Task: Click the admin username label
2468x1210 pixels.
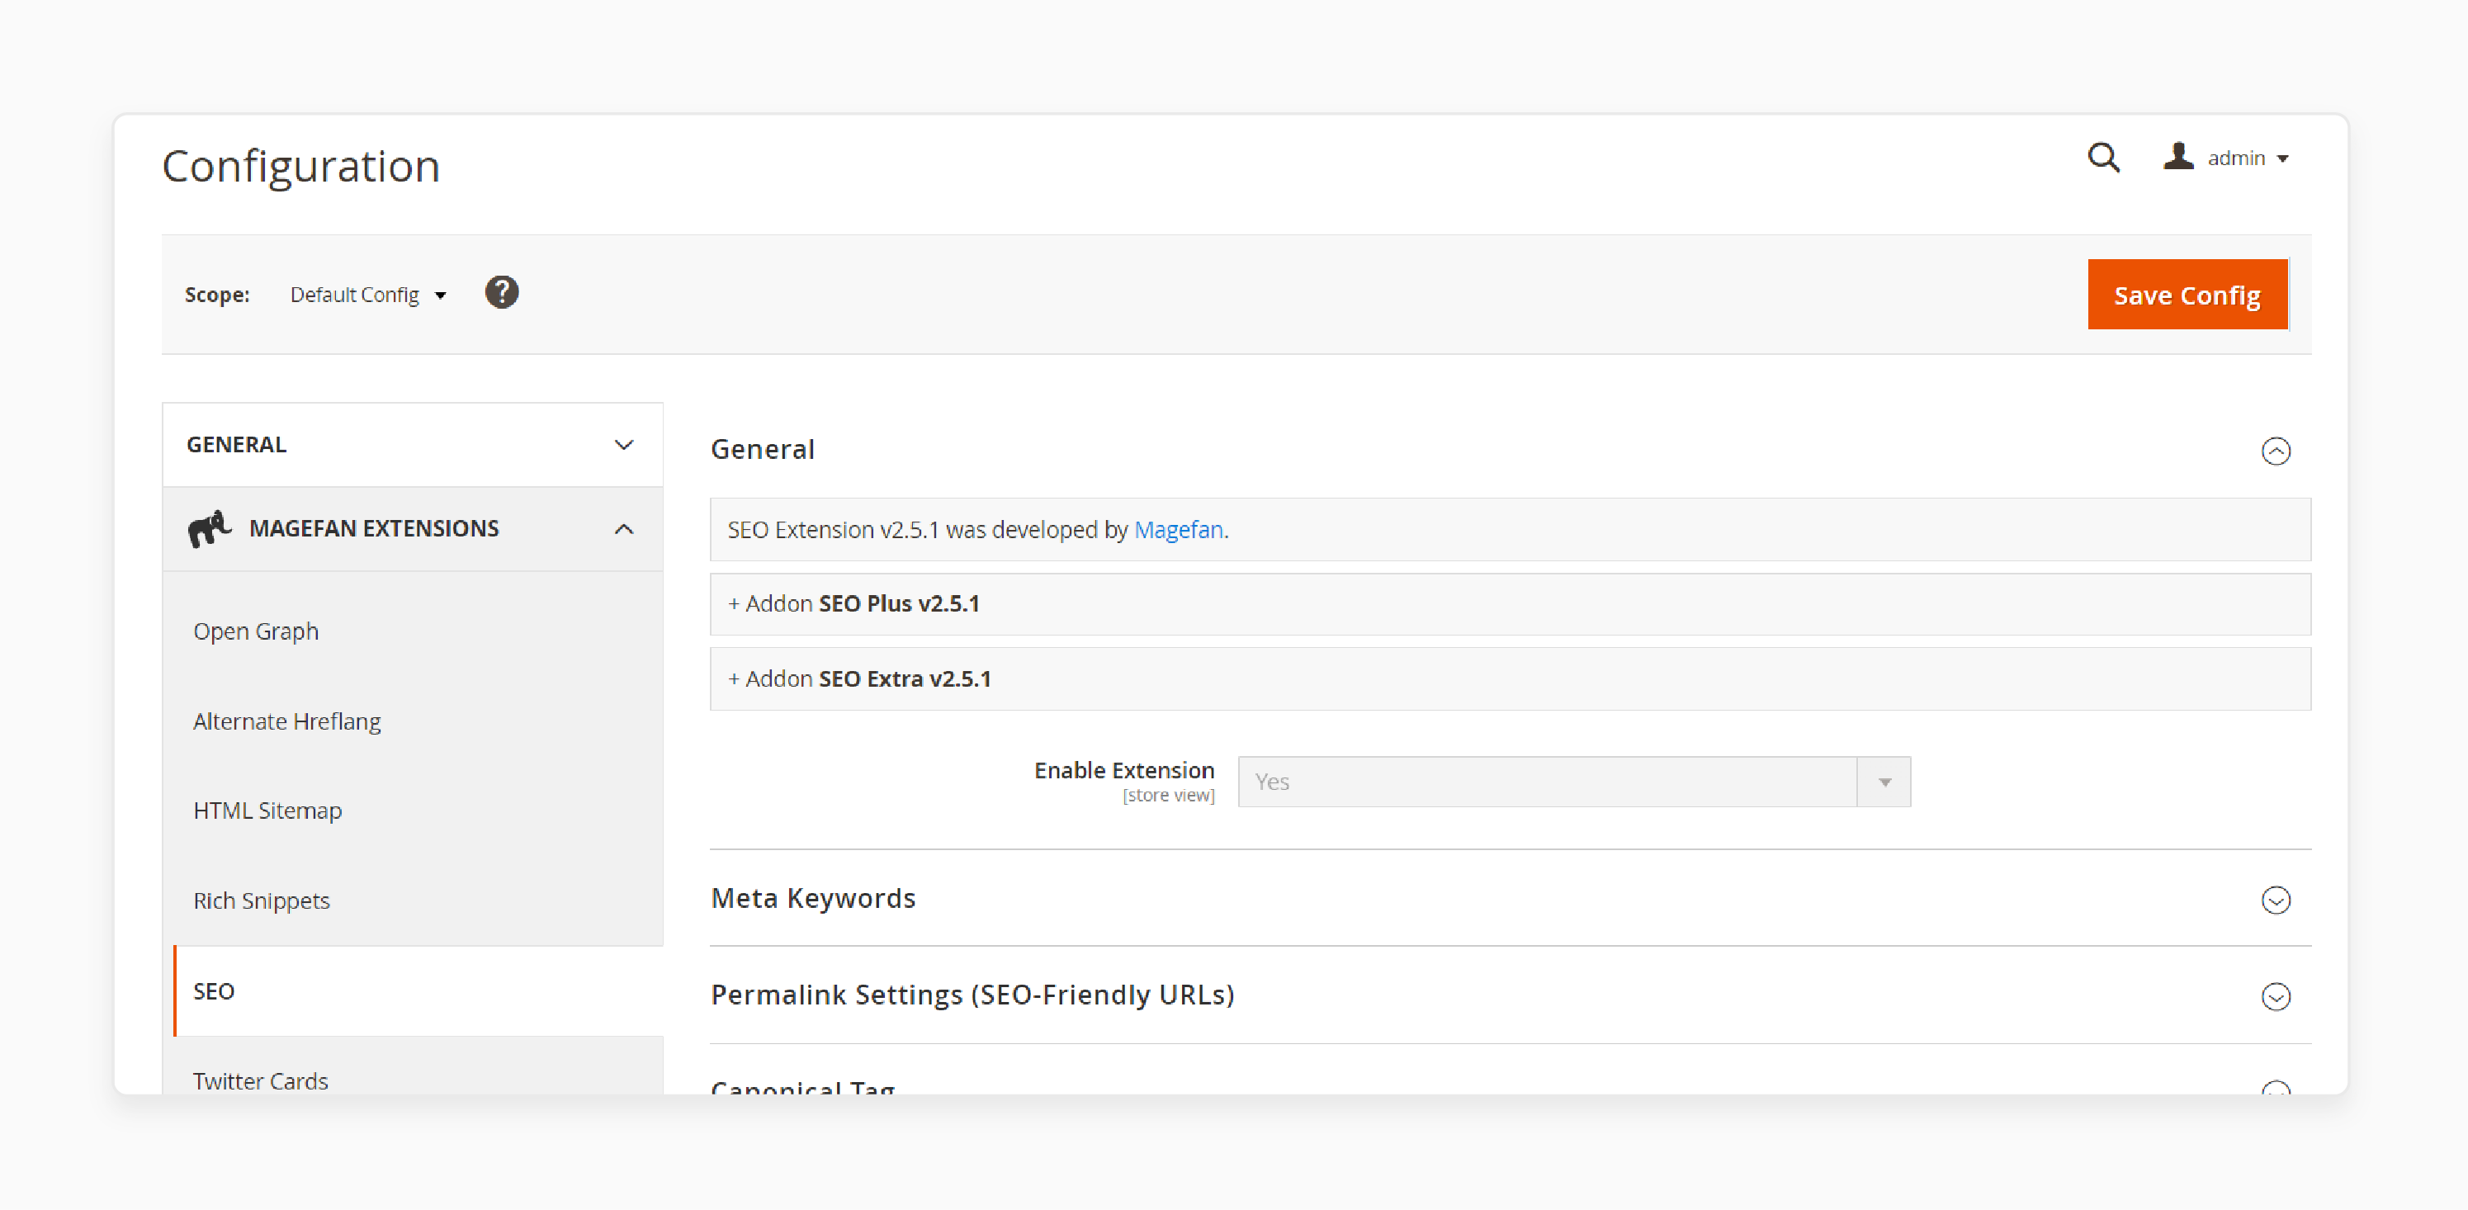Action: pos(2235,158)
